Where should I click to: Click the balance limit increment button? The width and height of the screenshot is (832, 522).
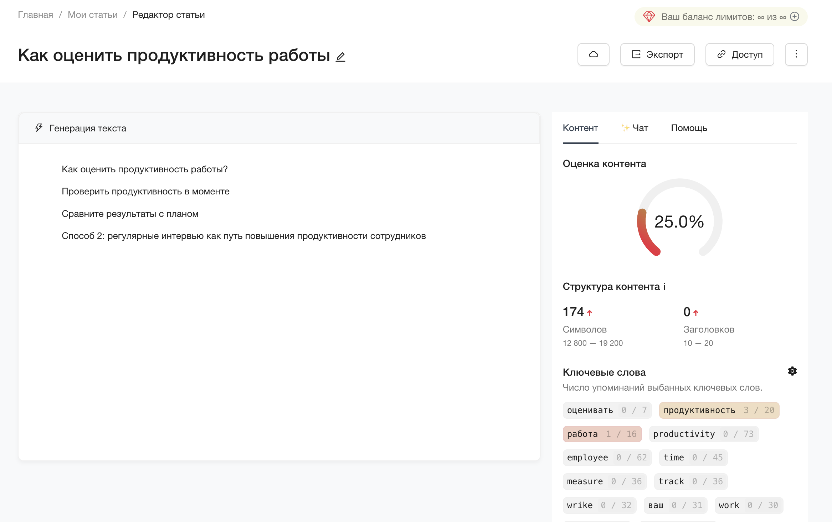pos(796,16)
